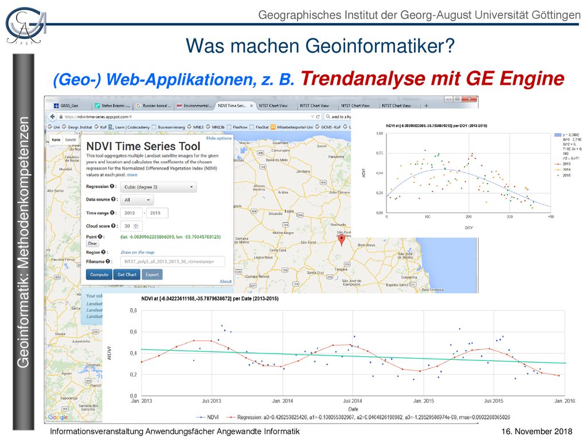Screen dimensions: 587x440
Task: Click the blue trendline swatch in the DOY legend
Action: pos(557,135)
